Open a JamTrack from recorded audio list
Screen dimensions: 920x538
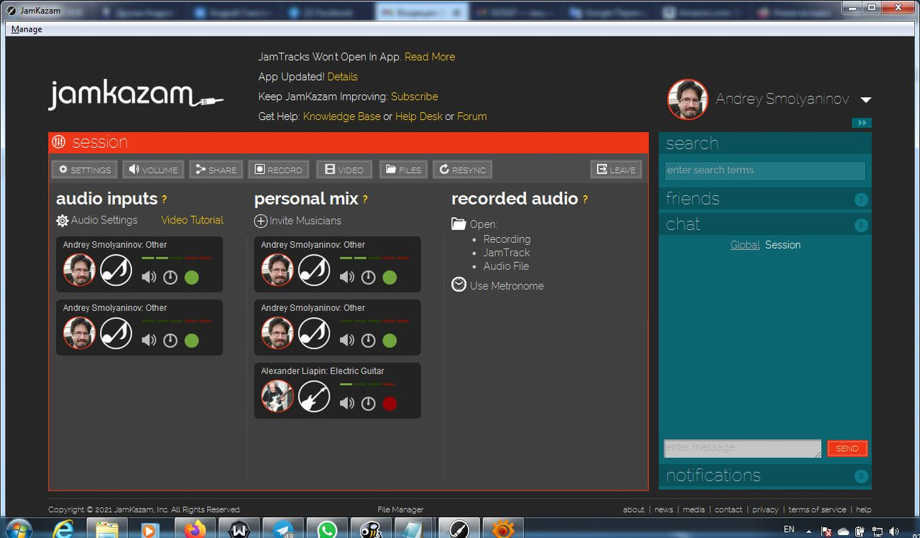click(x=507, y=253)
